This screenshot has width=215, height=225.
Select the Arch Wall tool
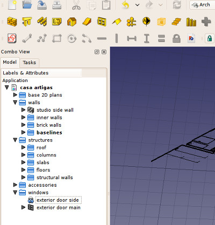12,22
